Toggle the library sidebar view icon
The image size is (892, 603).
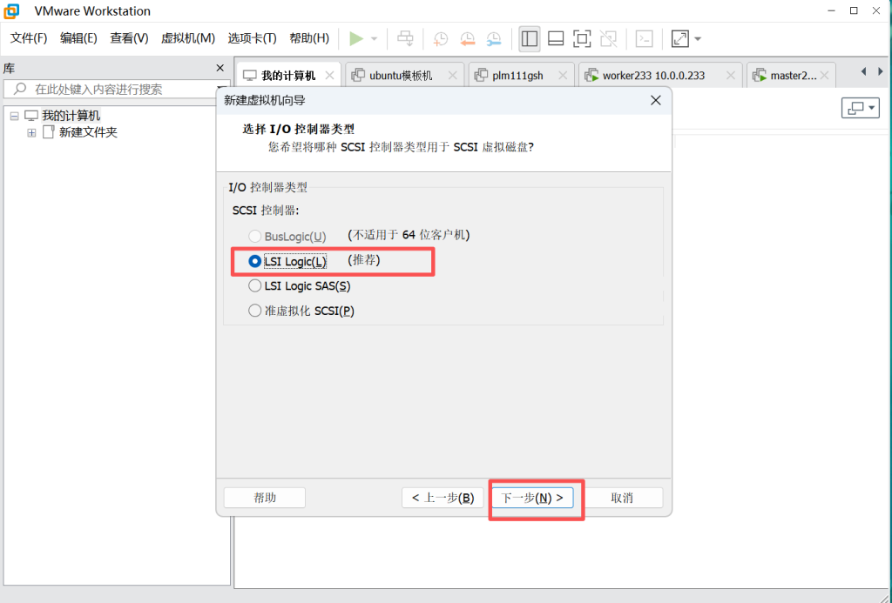click(529, 38)
